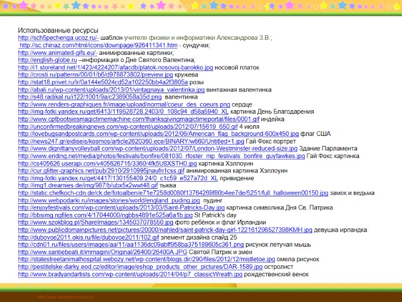The image size is (402, 302).
Task: Click the text 'анимированные картинки'
Action: tap(136, 53)
